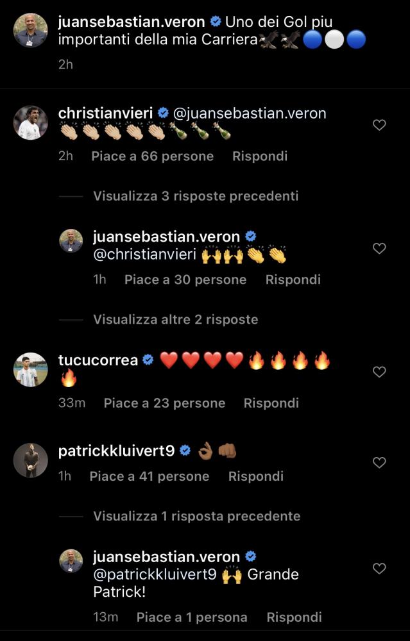Expand 'Visualizza altre 2 risposte'

point(176,320)
